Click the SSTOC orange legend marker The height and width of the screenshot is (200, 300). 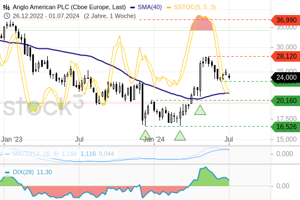(x=169, y=8)
